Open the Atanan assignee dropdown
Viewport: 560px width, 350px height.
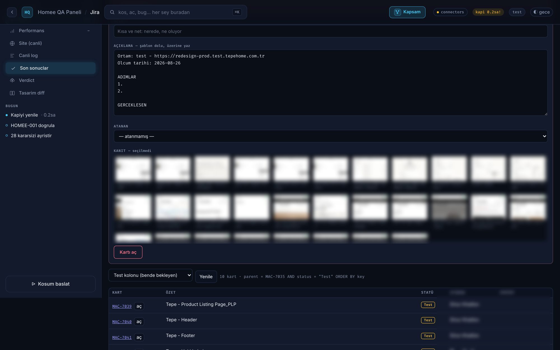click(330, 136)
